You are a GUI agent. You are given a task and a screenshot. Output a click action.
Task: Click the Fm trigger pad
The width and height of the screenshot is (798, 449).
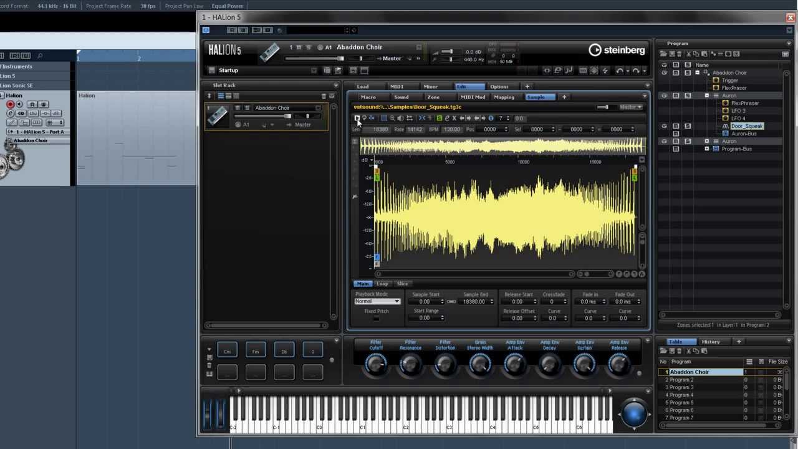[256, 351]
